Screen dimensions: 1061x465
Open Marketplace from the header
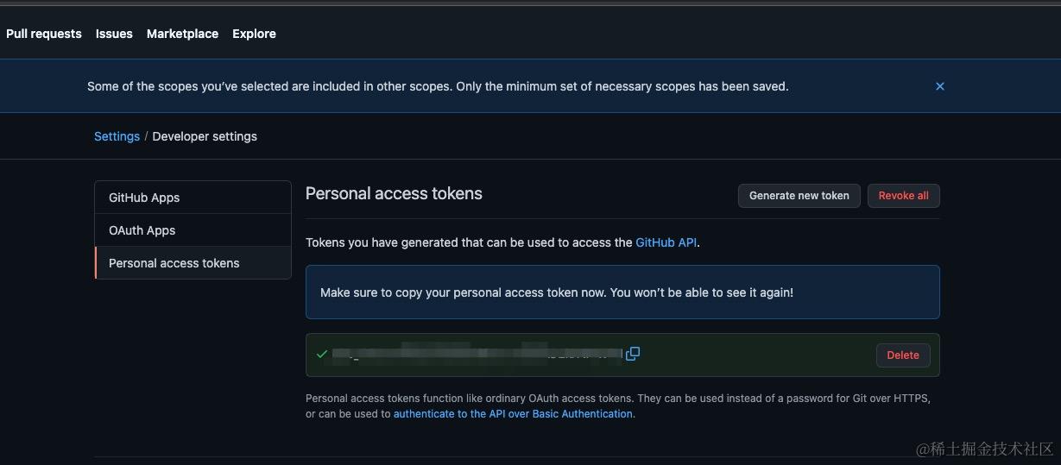[x=182, y=34]
